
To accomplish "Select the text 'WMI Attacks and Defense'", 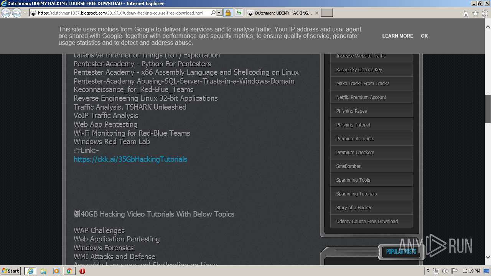I will (x=114, y=257).
